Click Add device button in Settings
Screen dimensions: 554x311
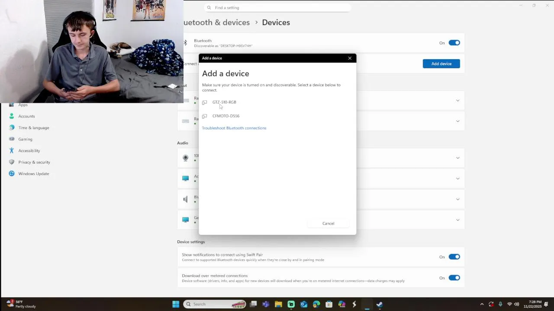pyautogui.click(x=441, y=63)
